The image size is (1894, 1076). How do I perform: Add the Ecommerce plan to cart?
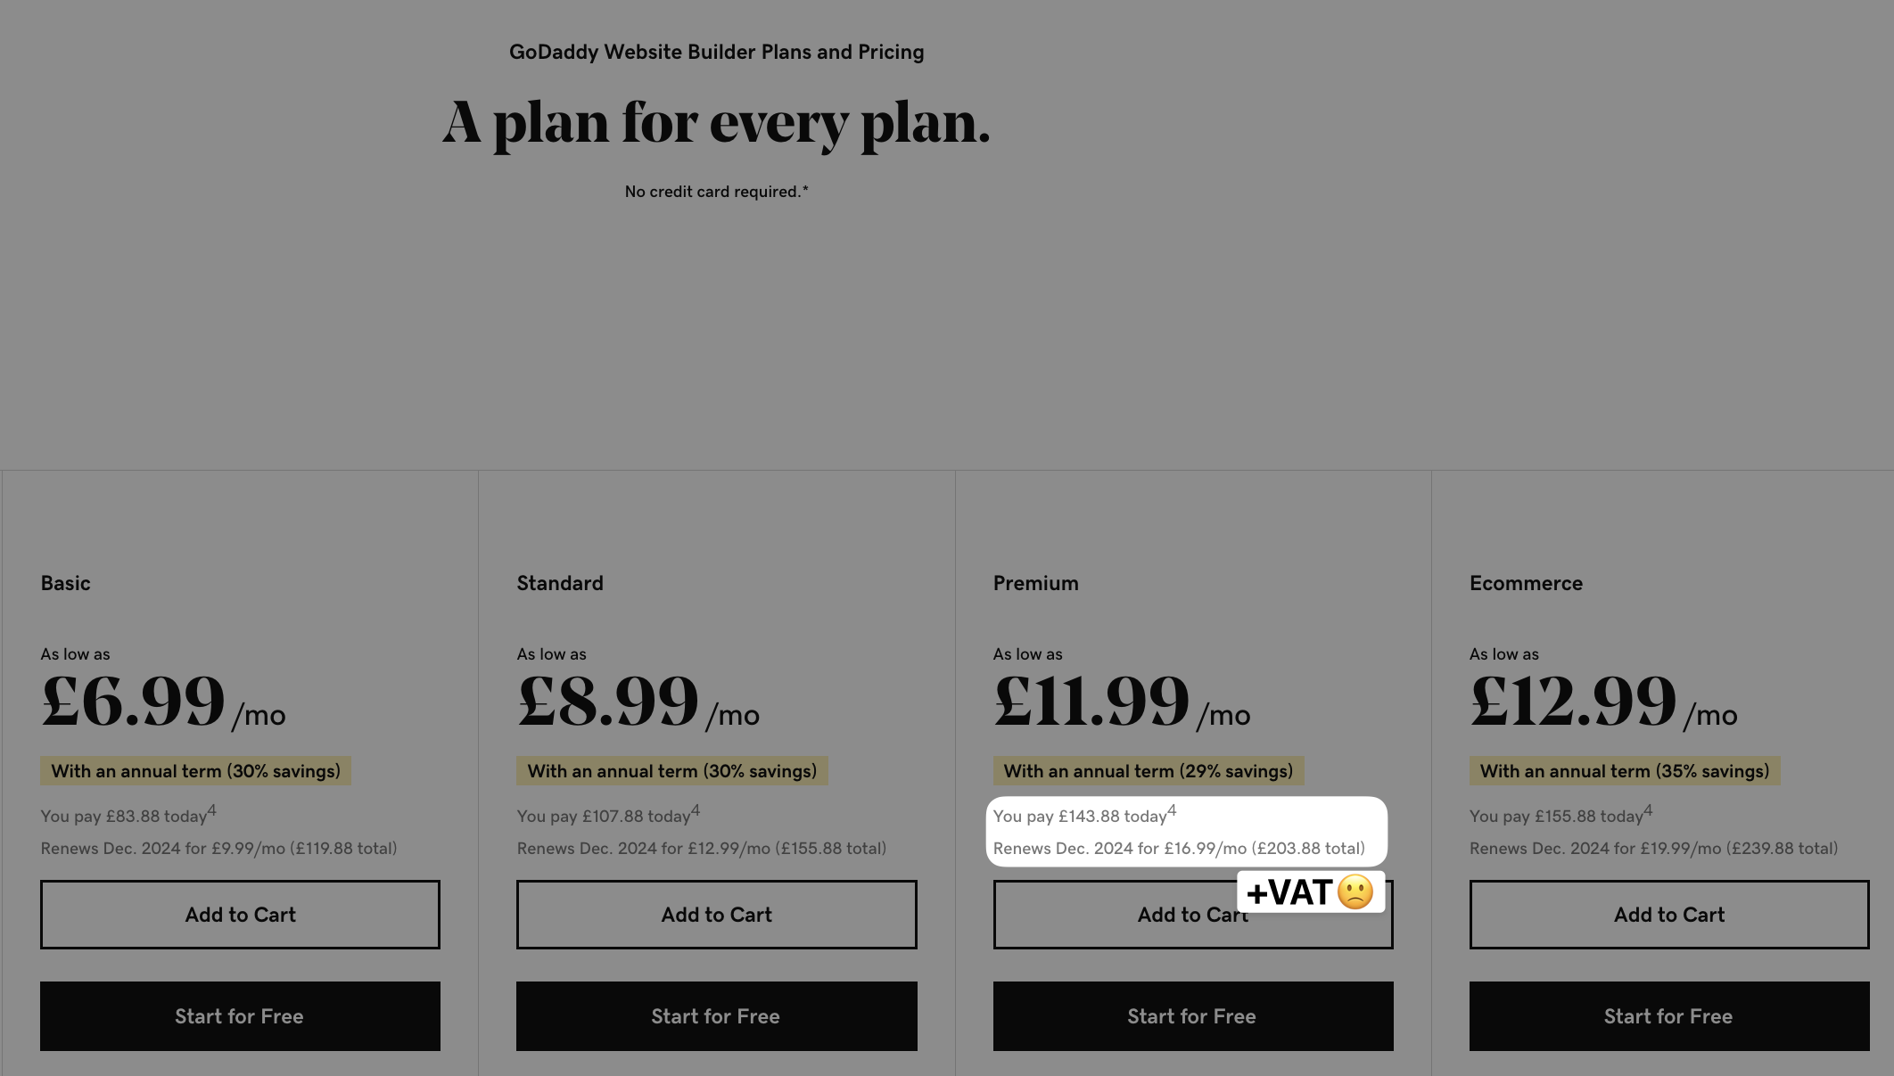point(1668,915)
